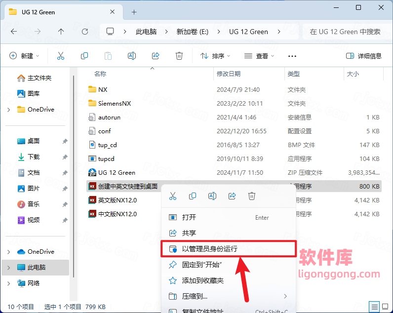Go up one folder level with the up arrow
Screen dimensions: 393x313
click(61, 32)
